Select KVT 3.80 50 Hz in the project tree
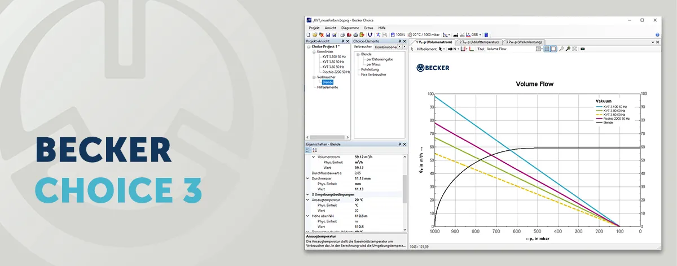This screenshot has height=266, width=677. tap(335, 62)
